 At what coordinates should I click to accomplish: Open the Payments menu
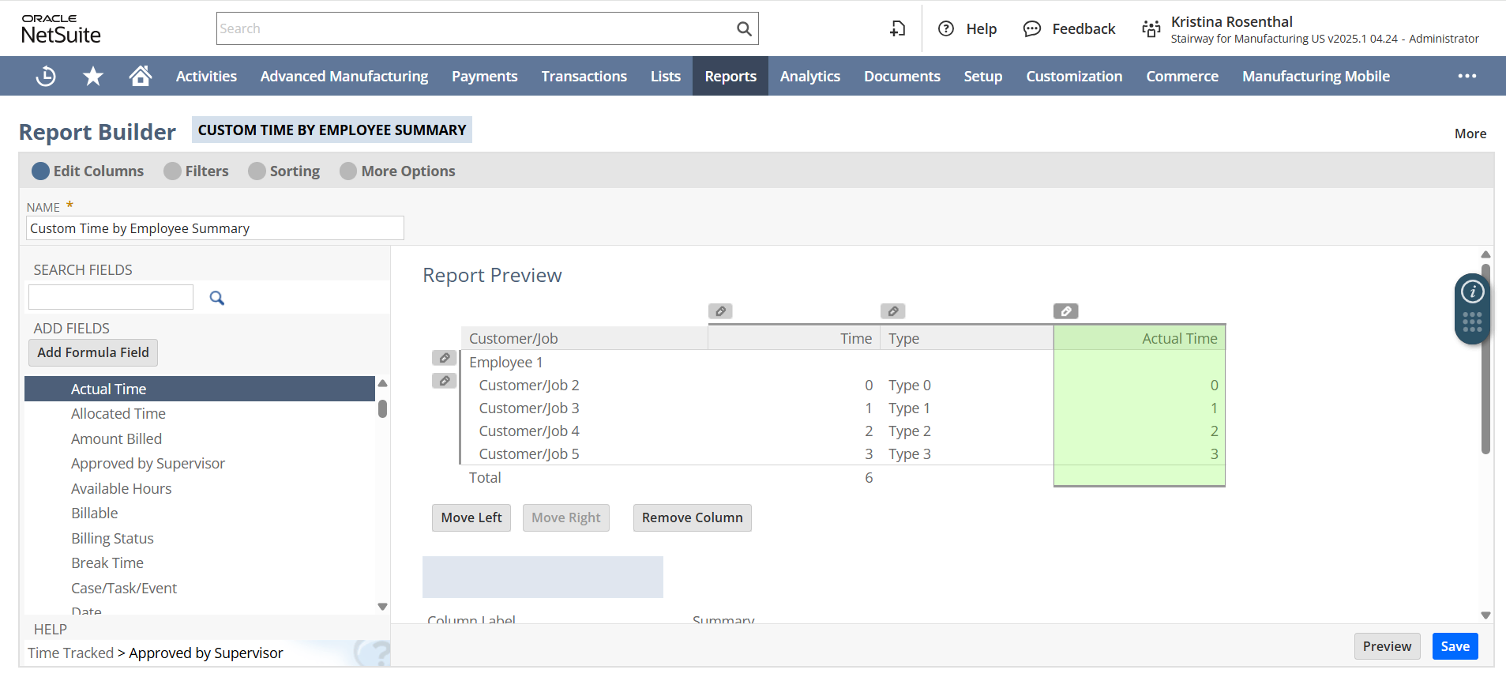(x=485, y=76)
